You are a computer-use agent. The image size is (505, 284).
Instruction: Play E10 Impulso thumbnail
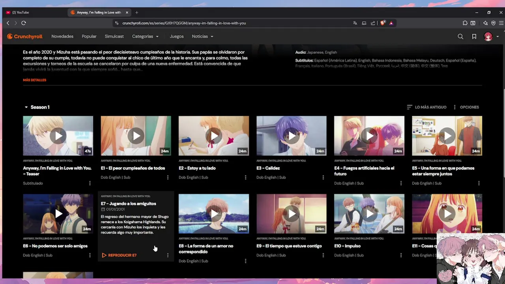coord(369,213)
